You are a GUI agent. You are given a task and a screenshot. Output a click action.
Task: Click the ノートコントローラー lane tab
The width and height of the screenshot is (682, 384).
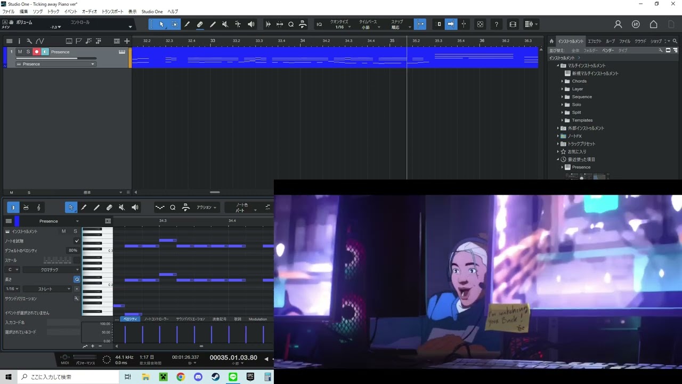(x=156, y=319)
